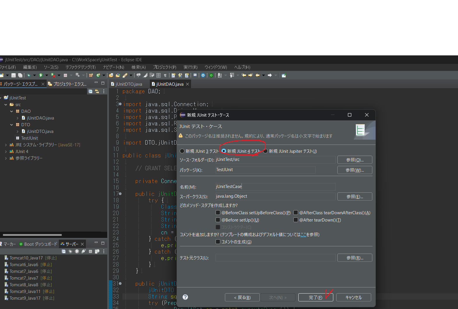Open the Servers view menu dots
The height and width of the screenshot is (309, 458).
pyautogui.click(x=104, y=251)
